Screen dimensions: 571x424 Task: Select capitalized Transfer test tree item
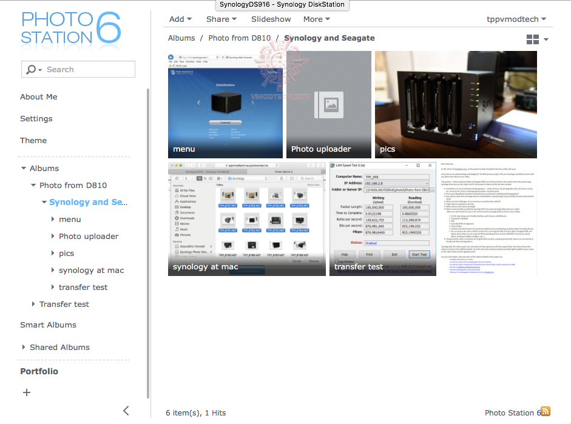coord(64,304)
